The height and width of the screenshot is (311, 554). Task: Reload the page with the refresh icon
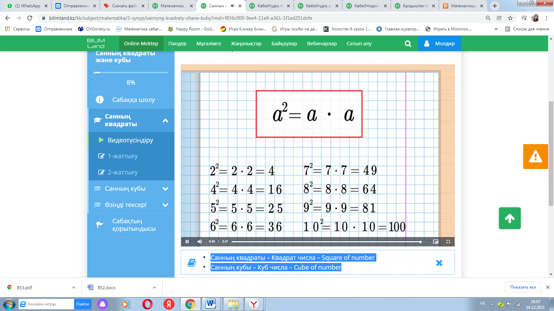(x=30, y=18)
